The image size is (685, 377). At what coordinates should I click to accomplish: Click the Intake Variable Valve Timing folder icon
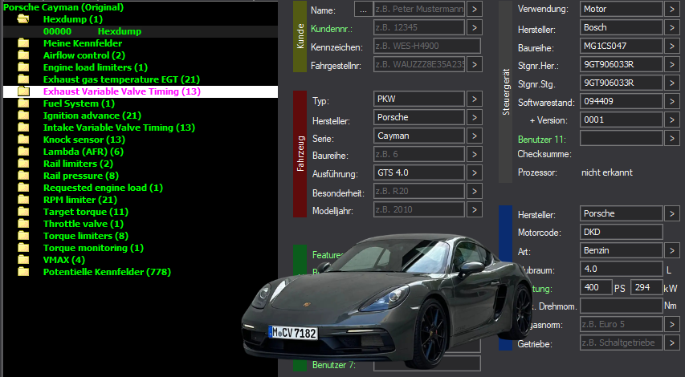point(23,128)
